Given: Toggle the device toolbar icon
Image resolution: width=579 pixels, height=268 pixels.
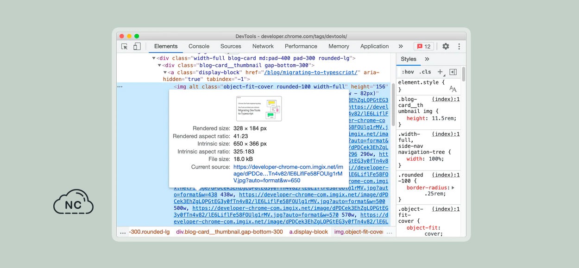Looking at the screenshot, I should [x=137, y=46].
